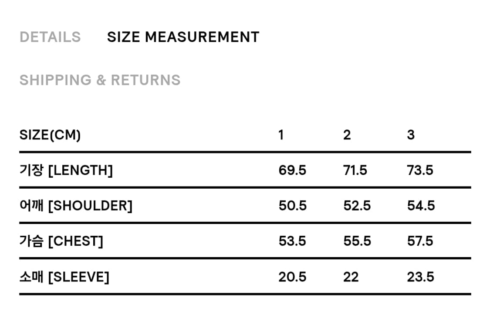Click the size 1 column header
The image size is (490, 322).
(x=281, y=135)
